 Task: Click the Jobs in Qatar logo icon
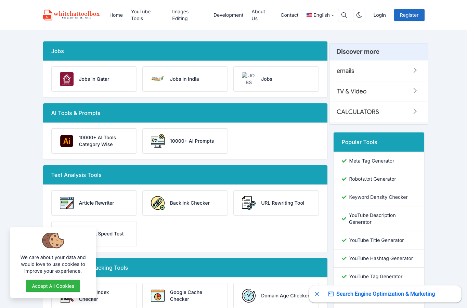[x=67, y=79]
